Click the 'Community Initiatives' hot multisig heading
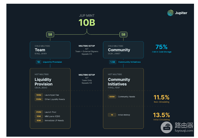 pos(119,82)
